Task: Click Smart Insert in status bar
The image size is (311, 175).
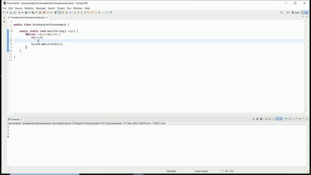Action: pyautogui.click(x=201, y=171)
